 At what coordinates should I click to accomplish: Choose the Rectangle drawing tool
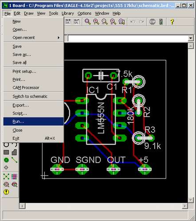(6, 152)
